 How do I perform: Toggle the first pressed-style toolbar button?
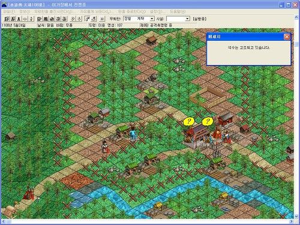(87, 19)
